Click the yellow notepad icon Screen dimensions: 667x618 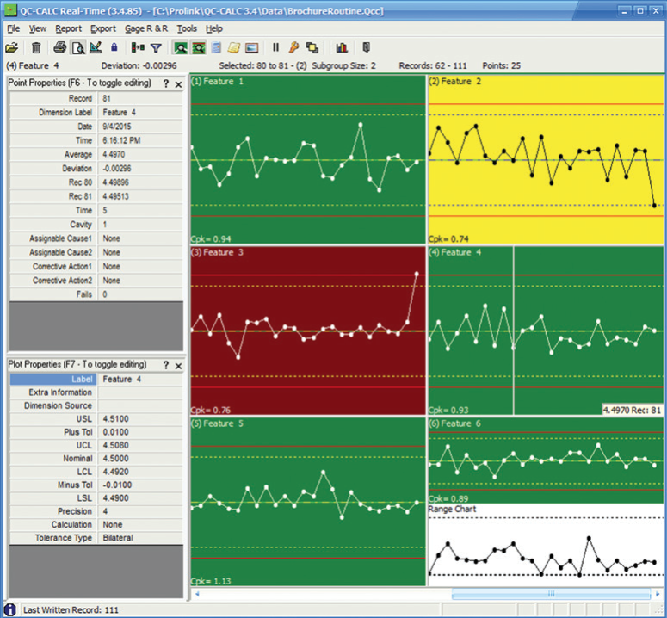coord(233,47)
